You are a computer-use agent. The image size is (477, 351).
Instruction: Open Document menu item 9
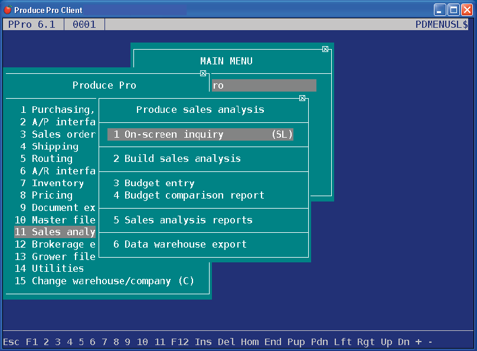click(x=58, y=207)
